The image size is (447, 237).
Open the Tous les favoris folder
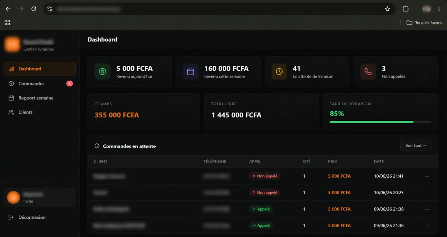[x=424, y=22]
